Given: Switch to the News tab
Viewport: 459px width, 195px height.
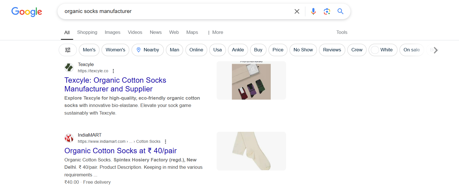Looking at the screenshot, I should 156,32.
